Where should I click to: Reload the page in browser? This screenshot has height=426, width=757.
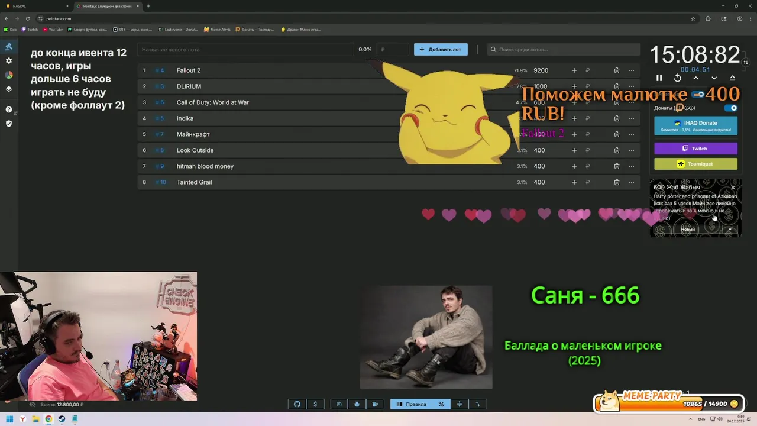tap(28, 18)
